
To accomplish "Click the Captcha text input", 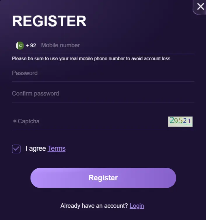I will (x=88, y=121).
